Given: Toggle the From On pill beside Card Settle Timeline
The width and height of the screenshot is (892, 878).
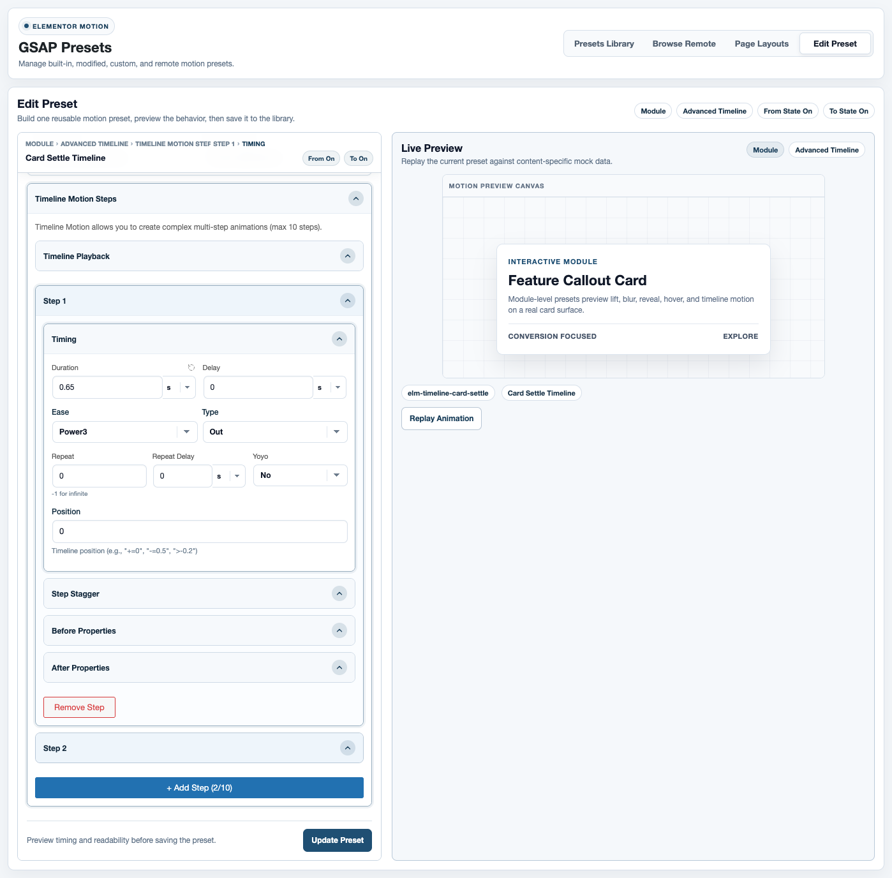Looking at the screenshot, I should 321,159.
